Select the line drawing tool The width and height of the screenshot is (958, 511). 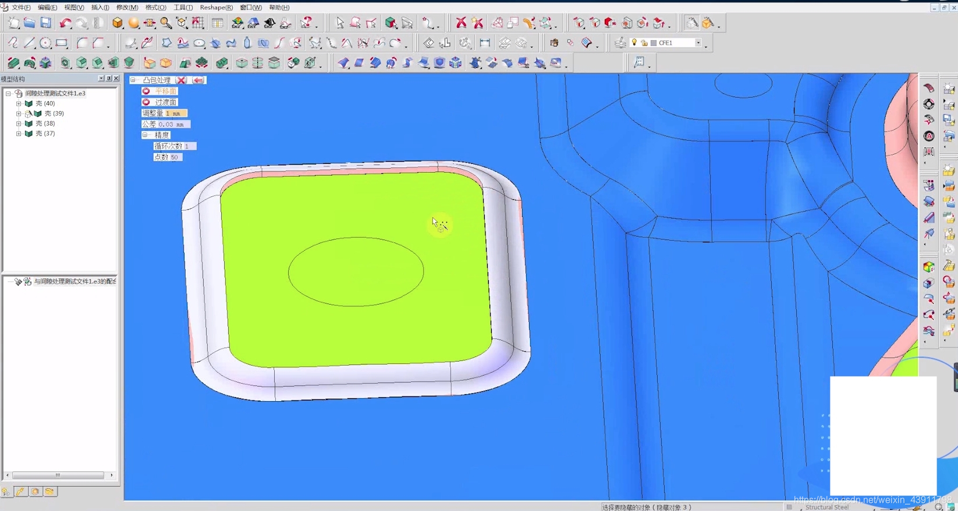tap(29, 43)
